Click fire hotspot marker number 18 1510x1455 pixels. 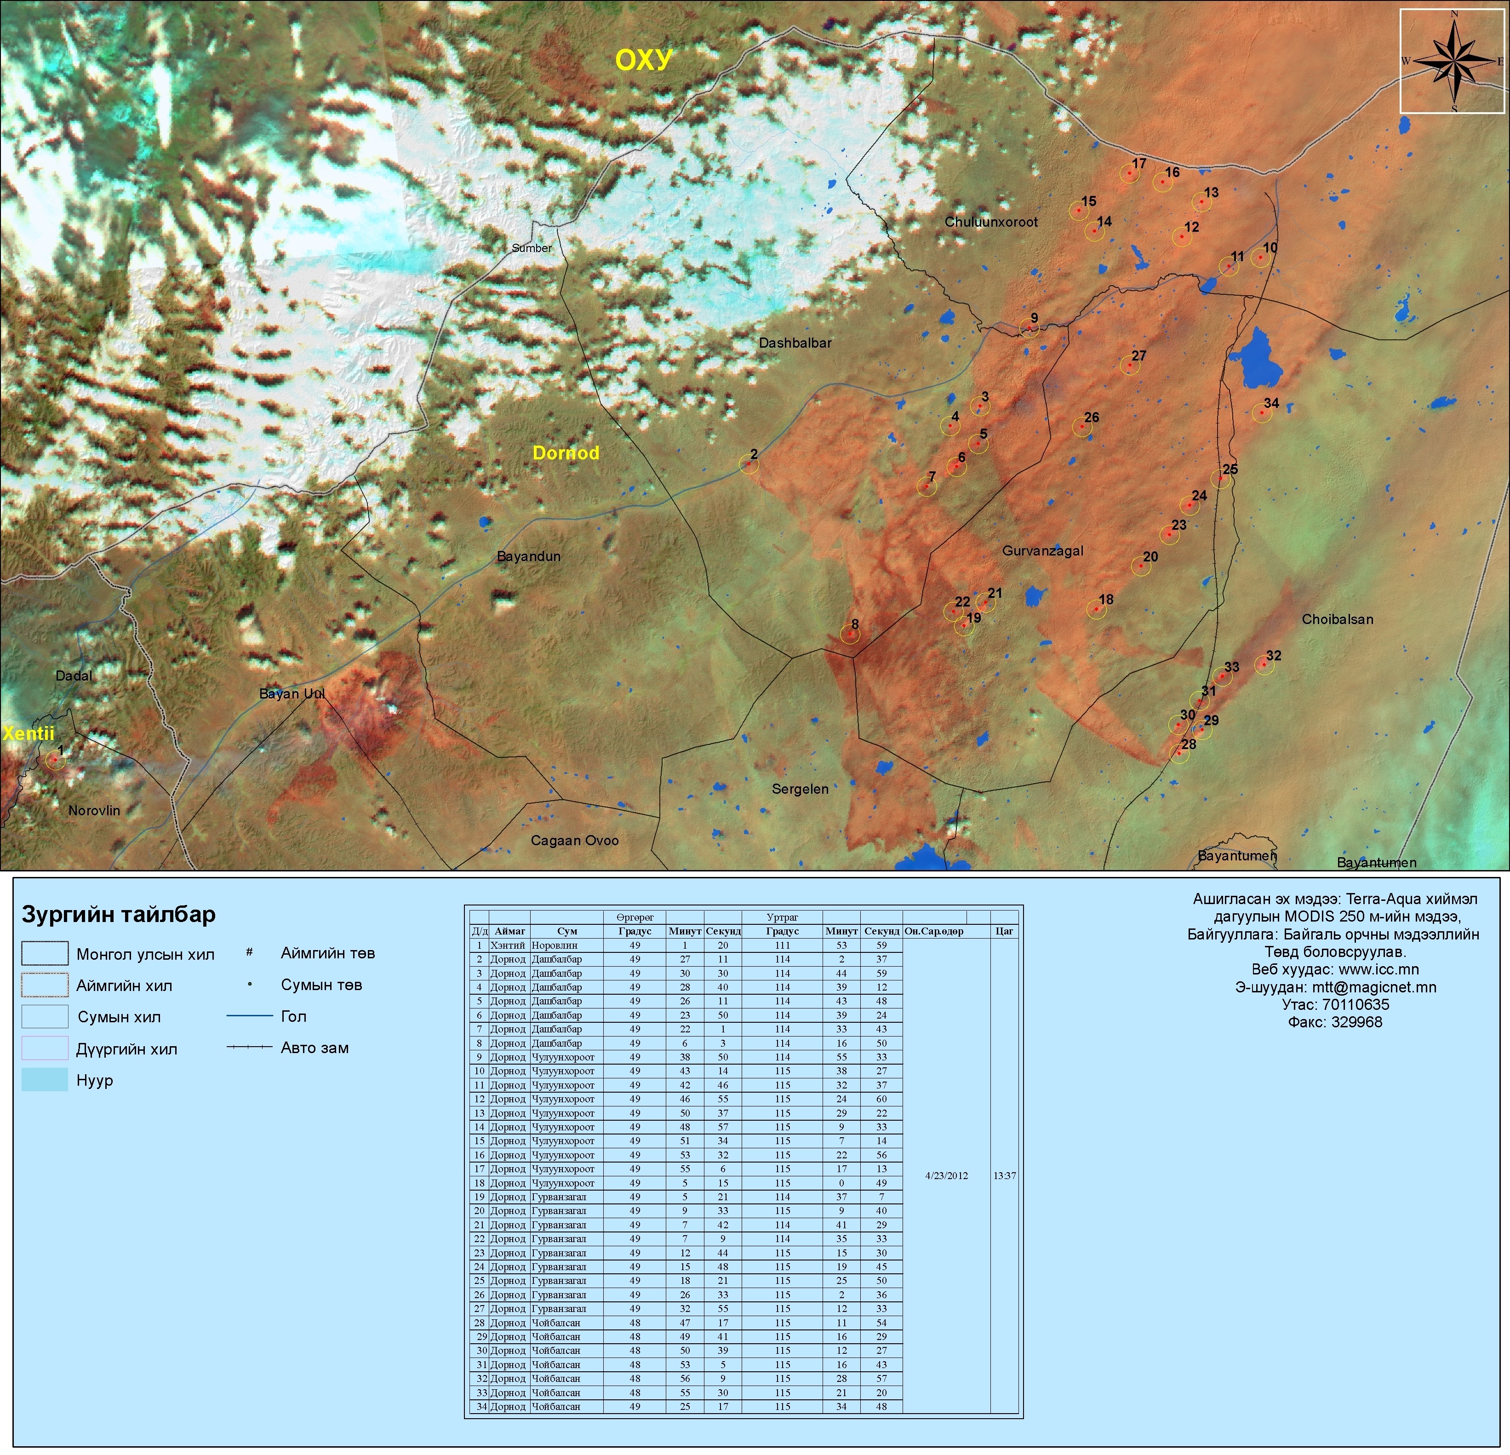coord(1096,610)
